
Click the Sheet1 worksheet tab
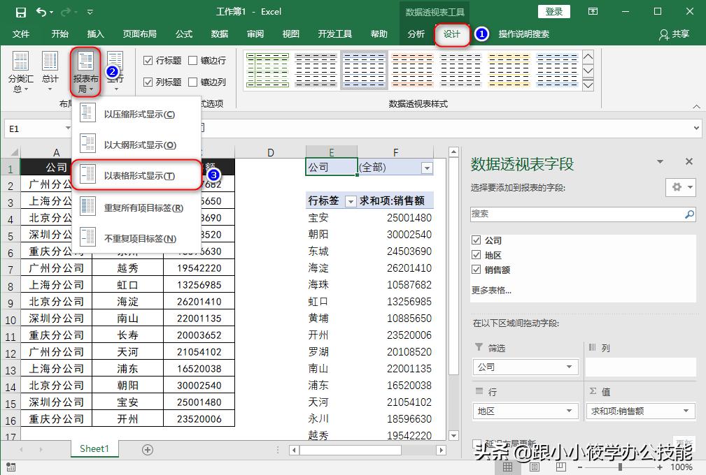(94, 449)
